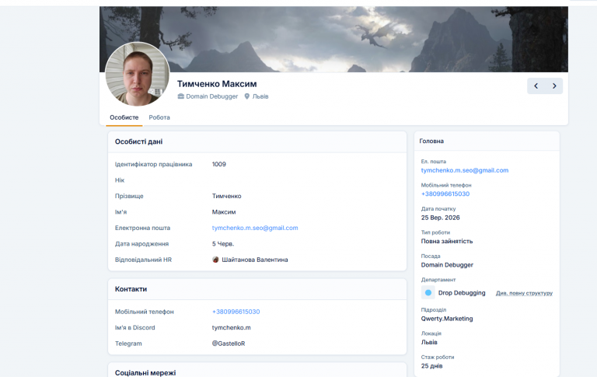Click the Головна panel header
Screen dimensions: 597x377
(431, 141)
